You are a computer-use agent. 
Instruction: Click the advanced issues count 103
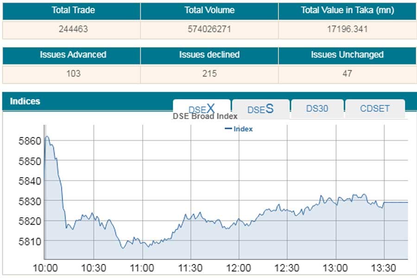[x=73, y=74]
